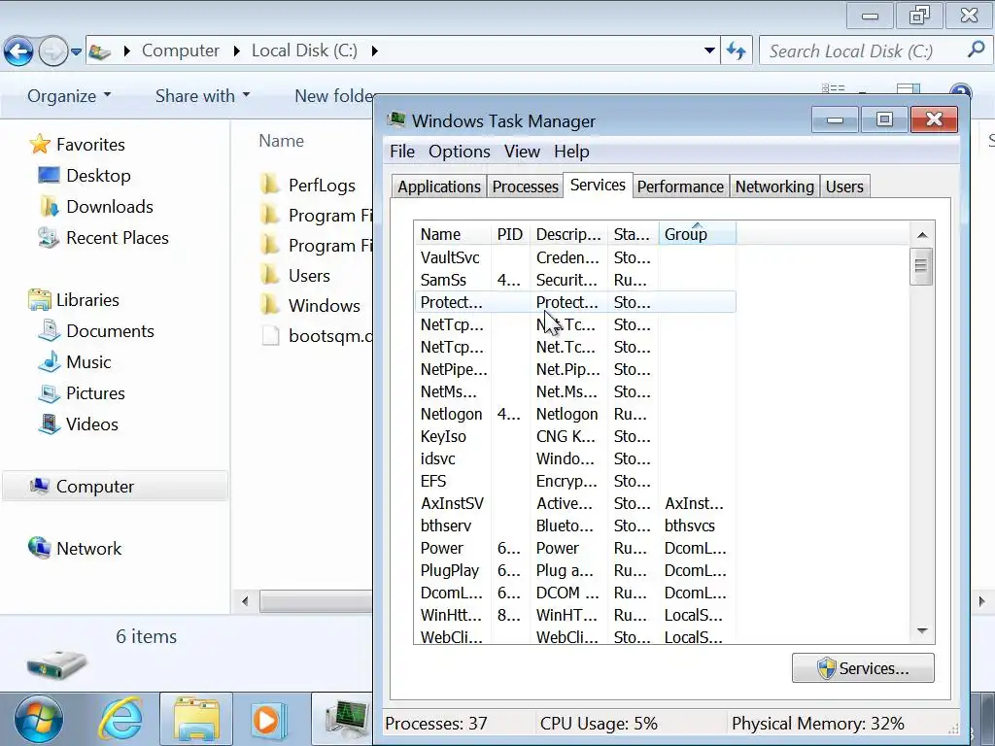Open Internet Explorer from the taskbar
This screenshot has height=746, width=995.
(x=120, y=720)
